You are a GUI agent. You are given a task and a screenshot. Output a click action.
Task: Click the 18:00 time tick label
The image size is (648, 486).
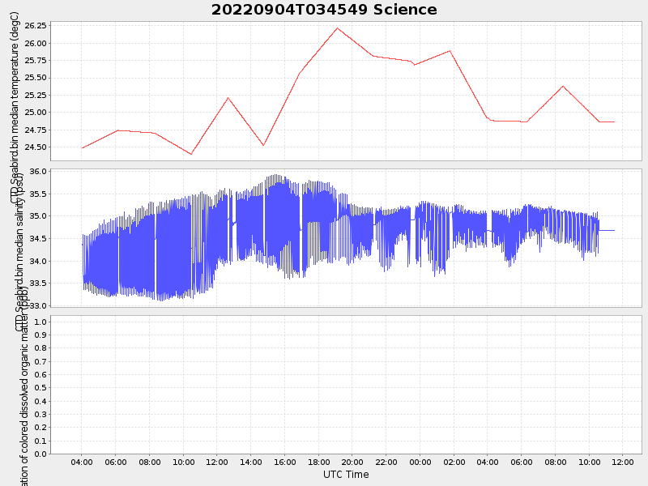[x=318, y=462]
